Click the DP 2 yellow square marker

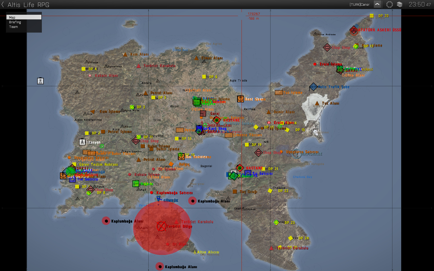coord(87,133)
